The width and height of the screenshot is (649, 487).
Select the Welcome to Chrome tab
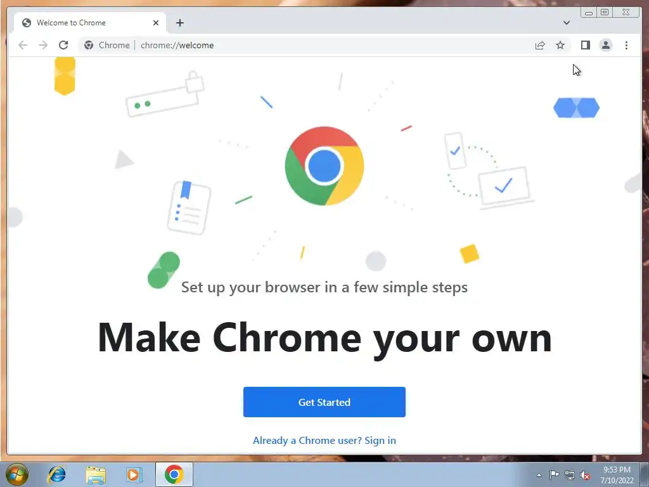pyautogui.click(x=90, y=23)
